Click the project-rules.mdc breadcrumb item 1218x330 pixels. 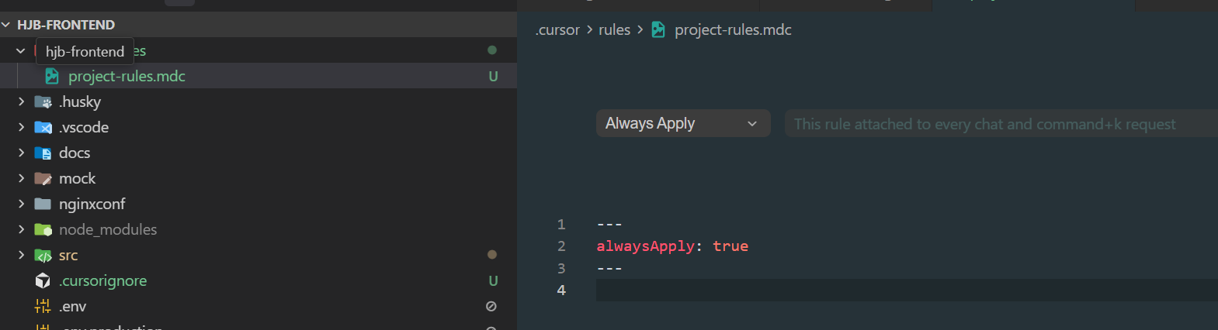[x=732, y=30]
